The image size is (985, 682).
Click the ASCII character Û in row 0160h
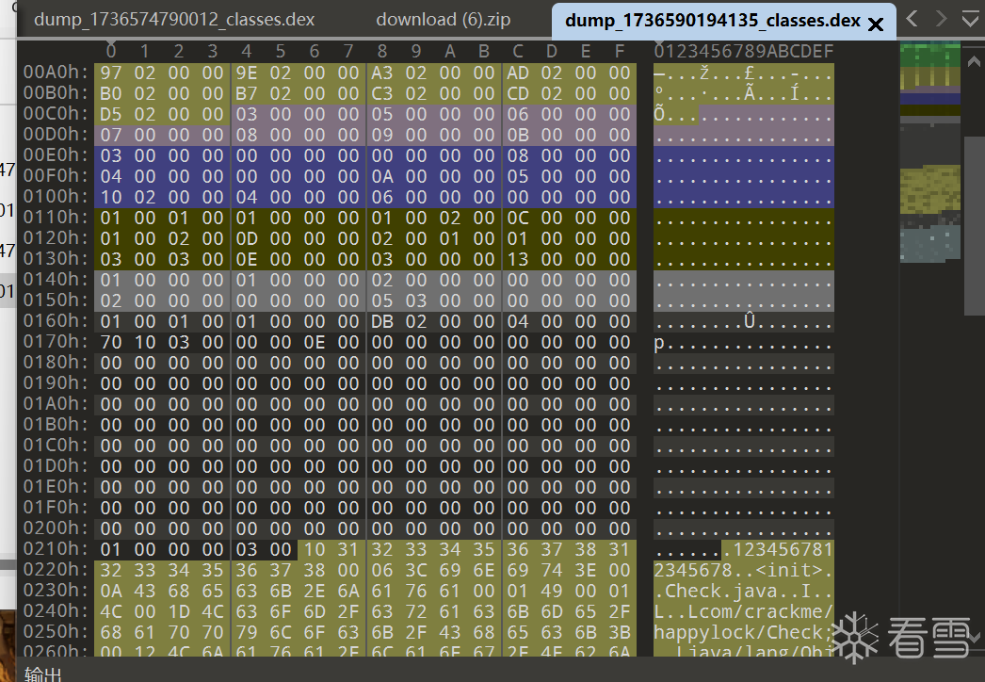pos(749,322)
